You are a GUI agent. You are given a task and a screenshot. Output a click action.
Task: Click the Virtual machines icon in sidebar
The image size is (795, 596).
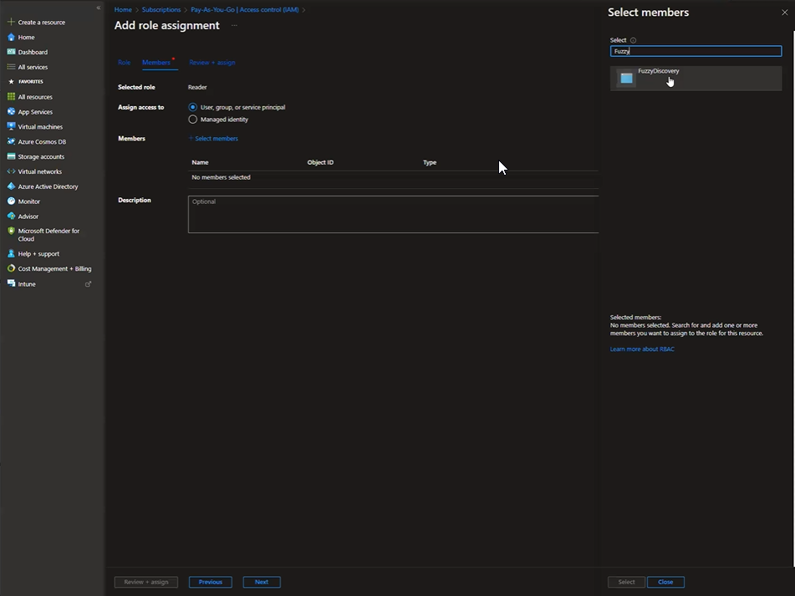click(x=11, y=127)
